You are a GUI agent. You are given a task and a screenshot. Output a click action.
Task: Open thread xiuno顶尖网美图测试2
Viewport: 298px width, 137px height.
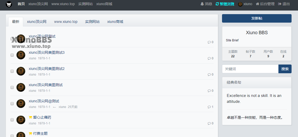(x=47, y=69)
